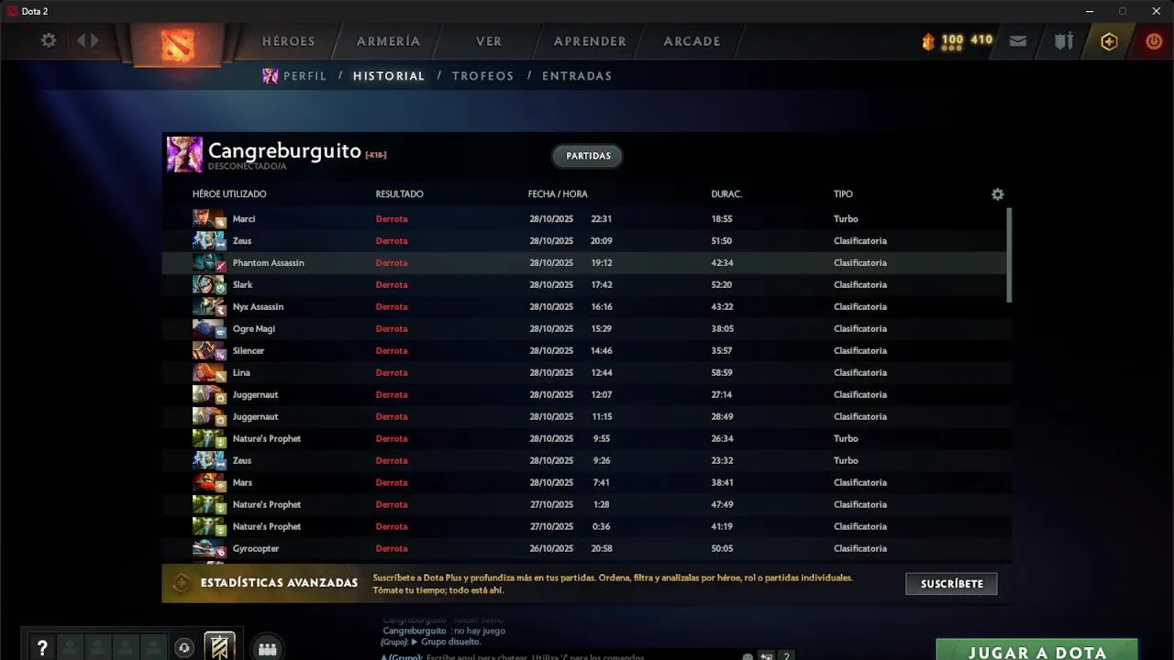Click the 58:59 duration of Lina match
This screenshot has height=660, width=1174.
tap(722, 373)
